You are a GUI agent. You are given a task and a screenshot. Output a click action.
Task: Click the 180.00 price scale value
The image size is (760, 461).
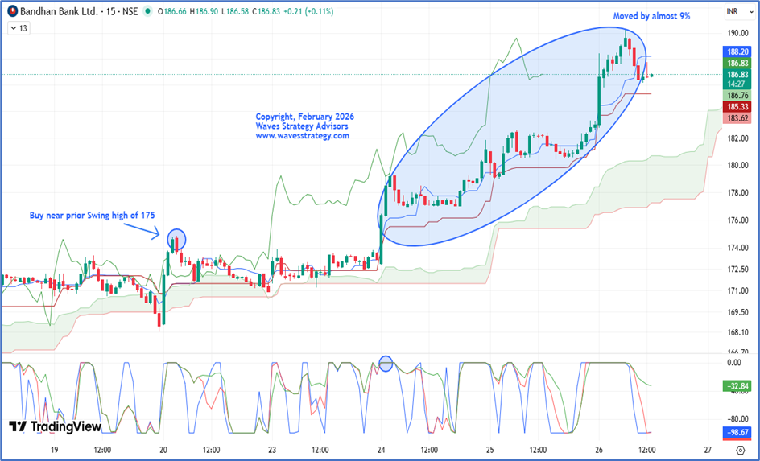[736, 166]
